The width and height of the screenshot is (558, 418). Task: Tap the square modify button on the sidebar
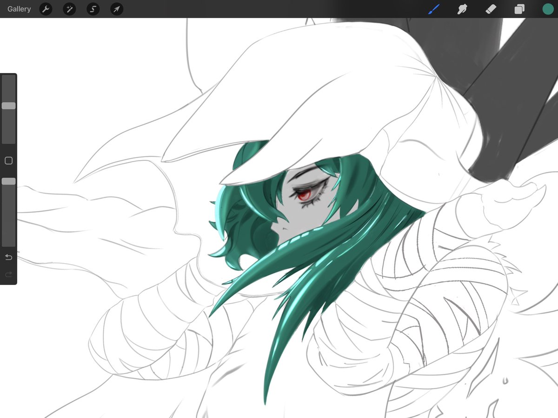tap(8, 161)
